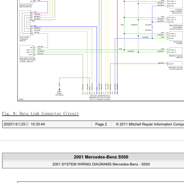
Task: Click the 'CAN-C L' pin label on the EIS module
Action: (x=29, y=50)
